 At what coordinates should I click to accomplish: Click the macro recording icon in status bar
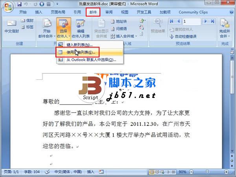pos(101,172)
